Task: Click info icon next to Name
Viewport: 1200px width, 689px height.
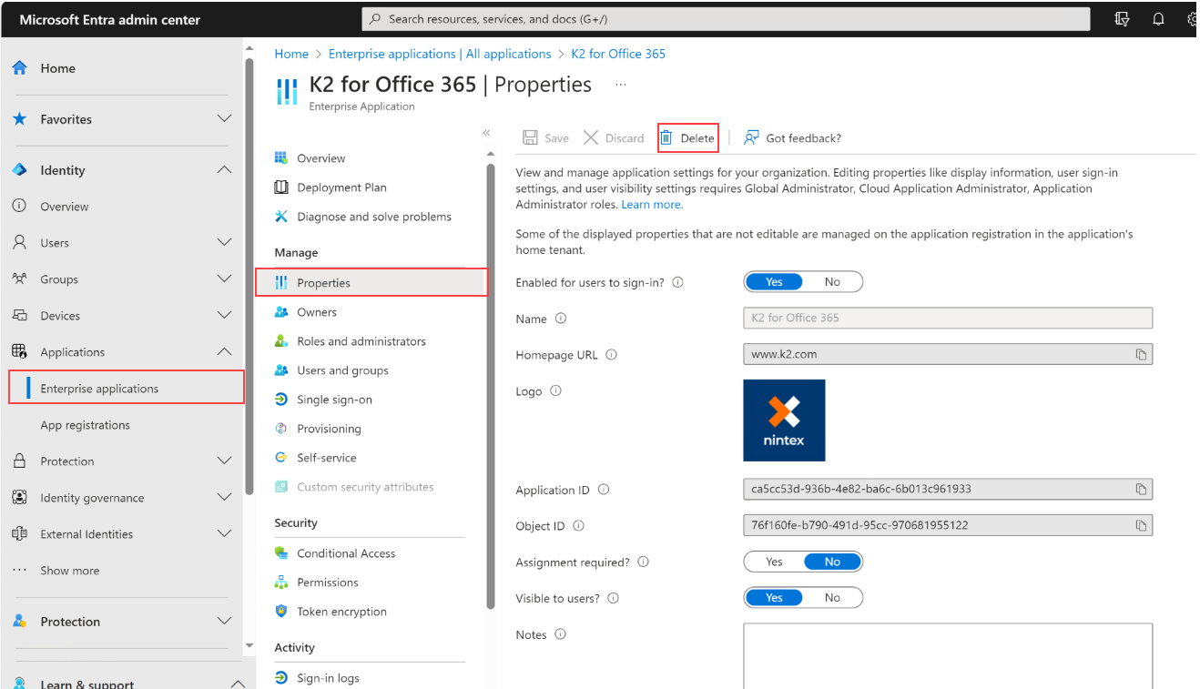Action: pos(561,319)
